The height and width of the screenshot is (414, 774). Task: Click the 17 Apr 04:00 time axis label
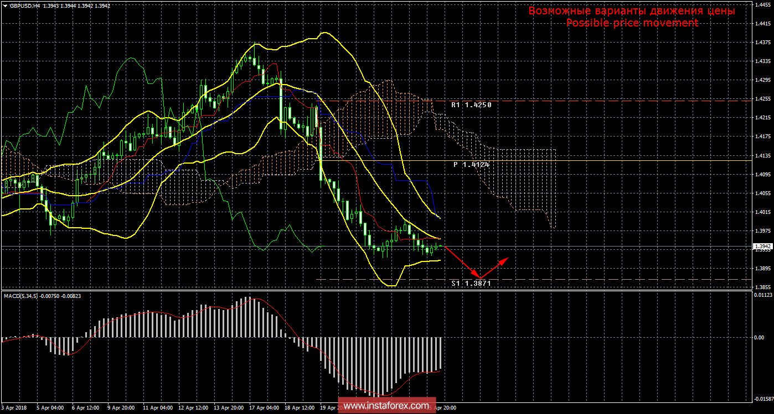[265, 408]
